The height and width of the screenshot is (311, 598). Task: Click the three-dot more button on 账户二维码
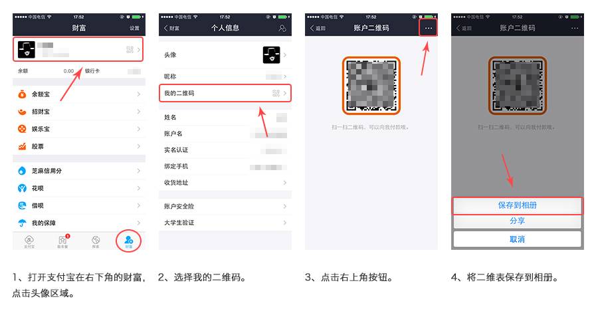(x=429, y=28)
